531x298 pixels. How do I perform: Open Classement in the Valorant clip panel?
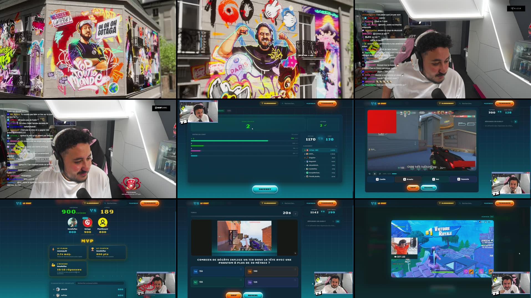tap(446, 103)
